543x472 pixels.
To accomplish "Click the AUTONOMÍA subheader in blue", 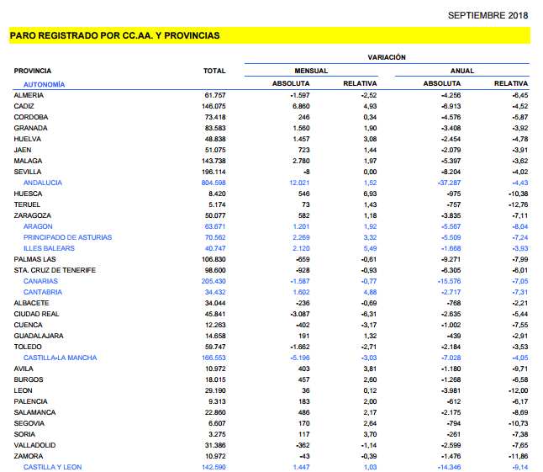I will (x=44, y=85).
